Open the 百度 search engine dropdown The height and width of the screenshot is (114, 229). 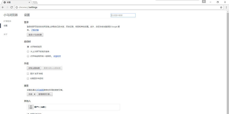coord(31,94)
